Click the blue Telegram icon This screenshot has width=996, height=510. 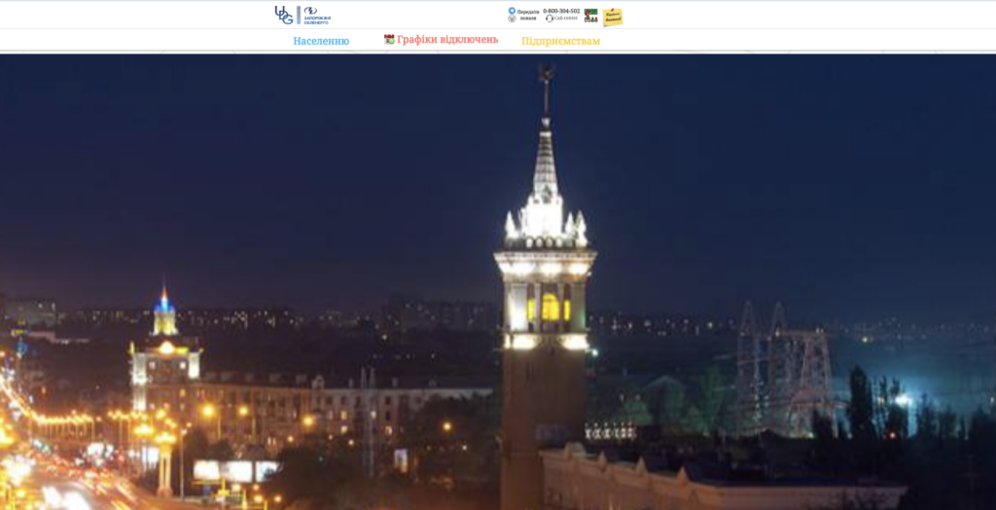click(512, 11)
